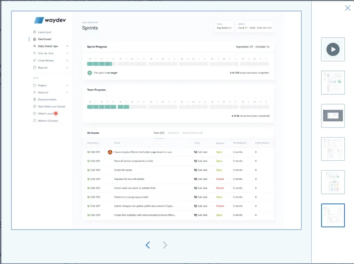Click the assignee avatar on Ensure display row
The image size is (354, 264).
[x=110, y=152]
